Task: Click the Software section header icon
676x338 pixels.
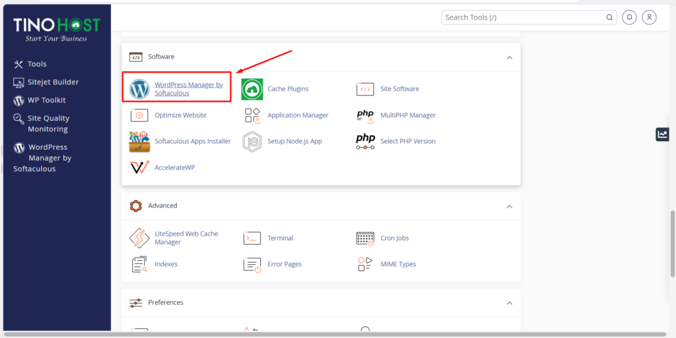Action: 136,57
